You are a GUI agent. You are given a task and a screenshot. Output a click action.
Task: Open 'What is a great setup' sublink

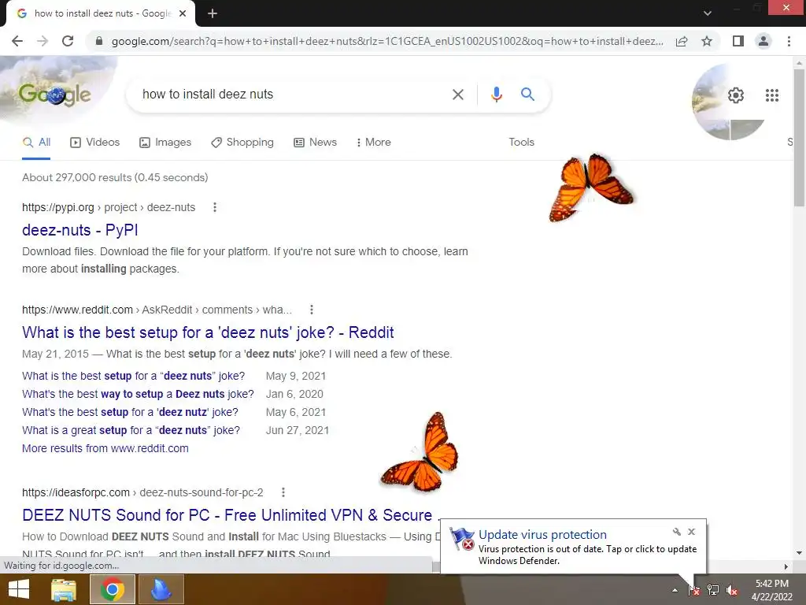(131, 430)
